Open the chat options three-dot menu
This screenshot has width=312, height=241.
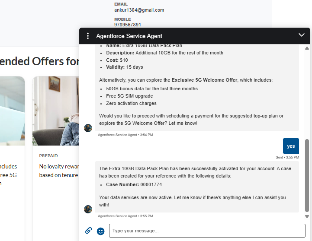pos(88,36)
